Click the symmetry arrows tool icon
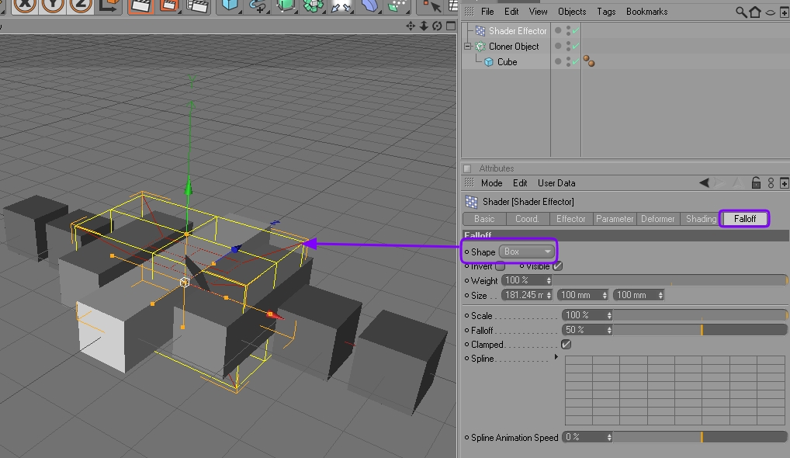790x458 pixels. click(x=341, y=6)
